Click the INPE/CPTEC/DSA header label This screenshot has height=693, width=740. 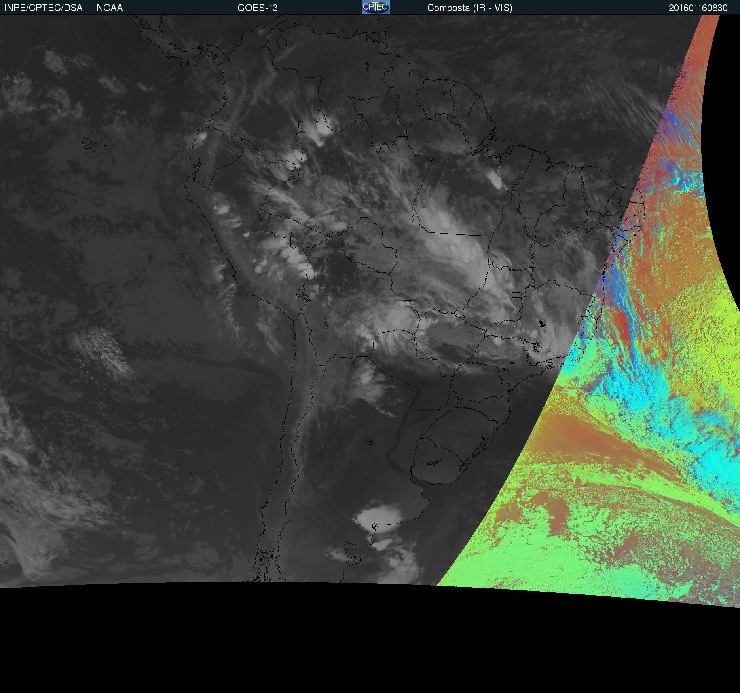(43, 8)
